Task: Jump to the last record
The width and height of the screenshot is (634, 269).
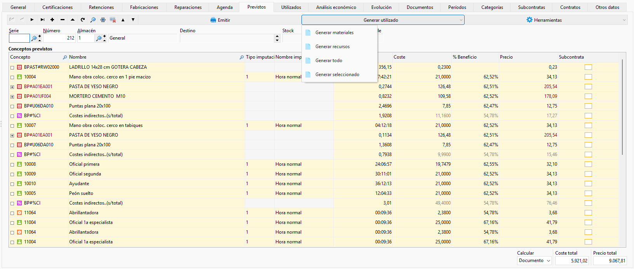Action: click(42, 20)
